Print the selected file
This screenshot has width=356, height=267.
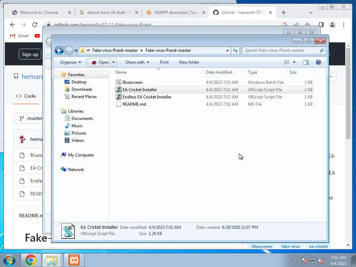(164, 62)
